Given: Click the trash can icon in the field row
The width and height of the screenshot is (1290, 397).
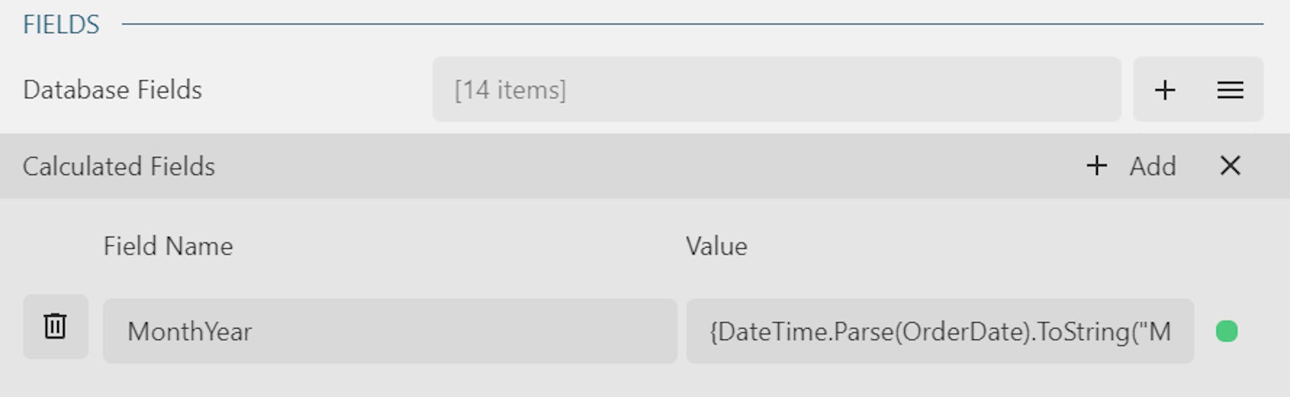Looking at the screenshot, I should [55, 327].
